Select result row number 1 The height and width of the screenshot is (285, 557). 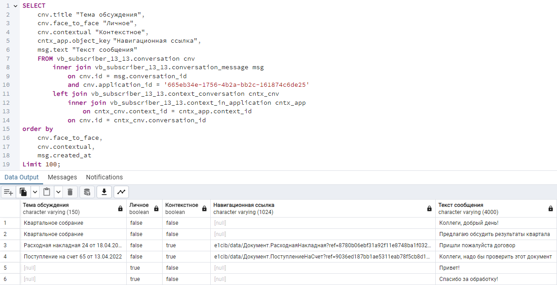(10, 223)
